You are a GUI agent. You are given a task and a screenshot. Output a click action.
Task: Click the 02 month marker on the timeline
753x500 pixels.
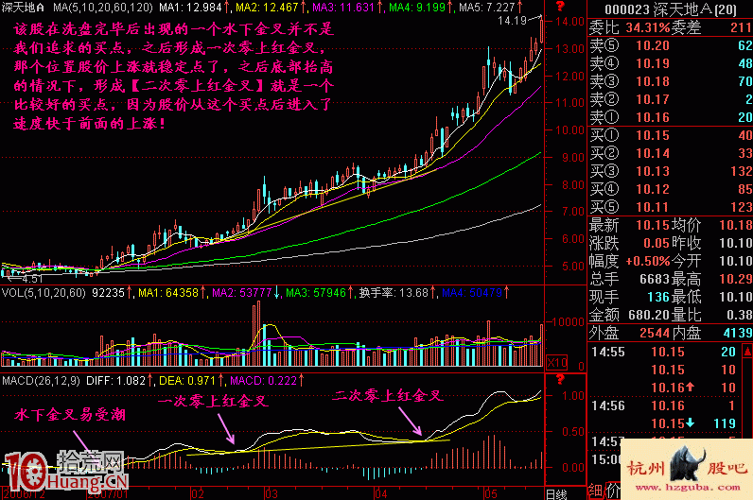click(198, 493)
